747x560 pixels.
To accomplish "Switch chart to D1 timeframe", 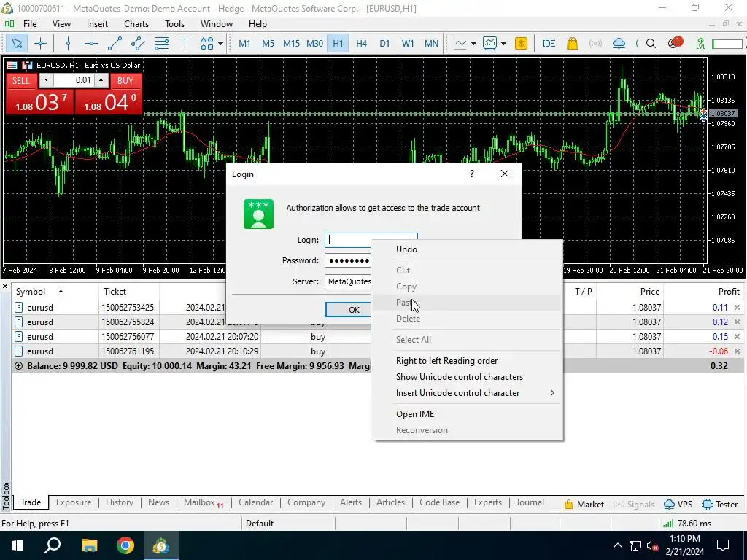I will pos(384,44).
